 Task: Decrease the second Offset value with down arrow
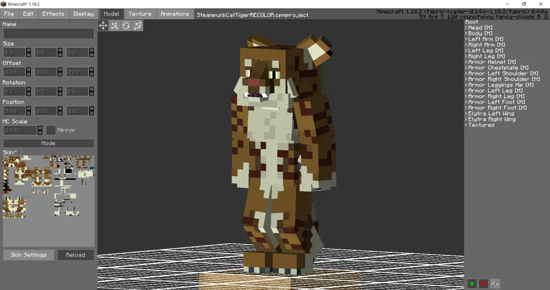60,74
